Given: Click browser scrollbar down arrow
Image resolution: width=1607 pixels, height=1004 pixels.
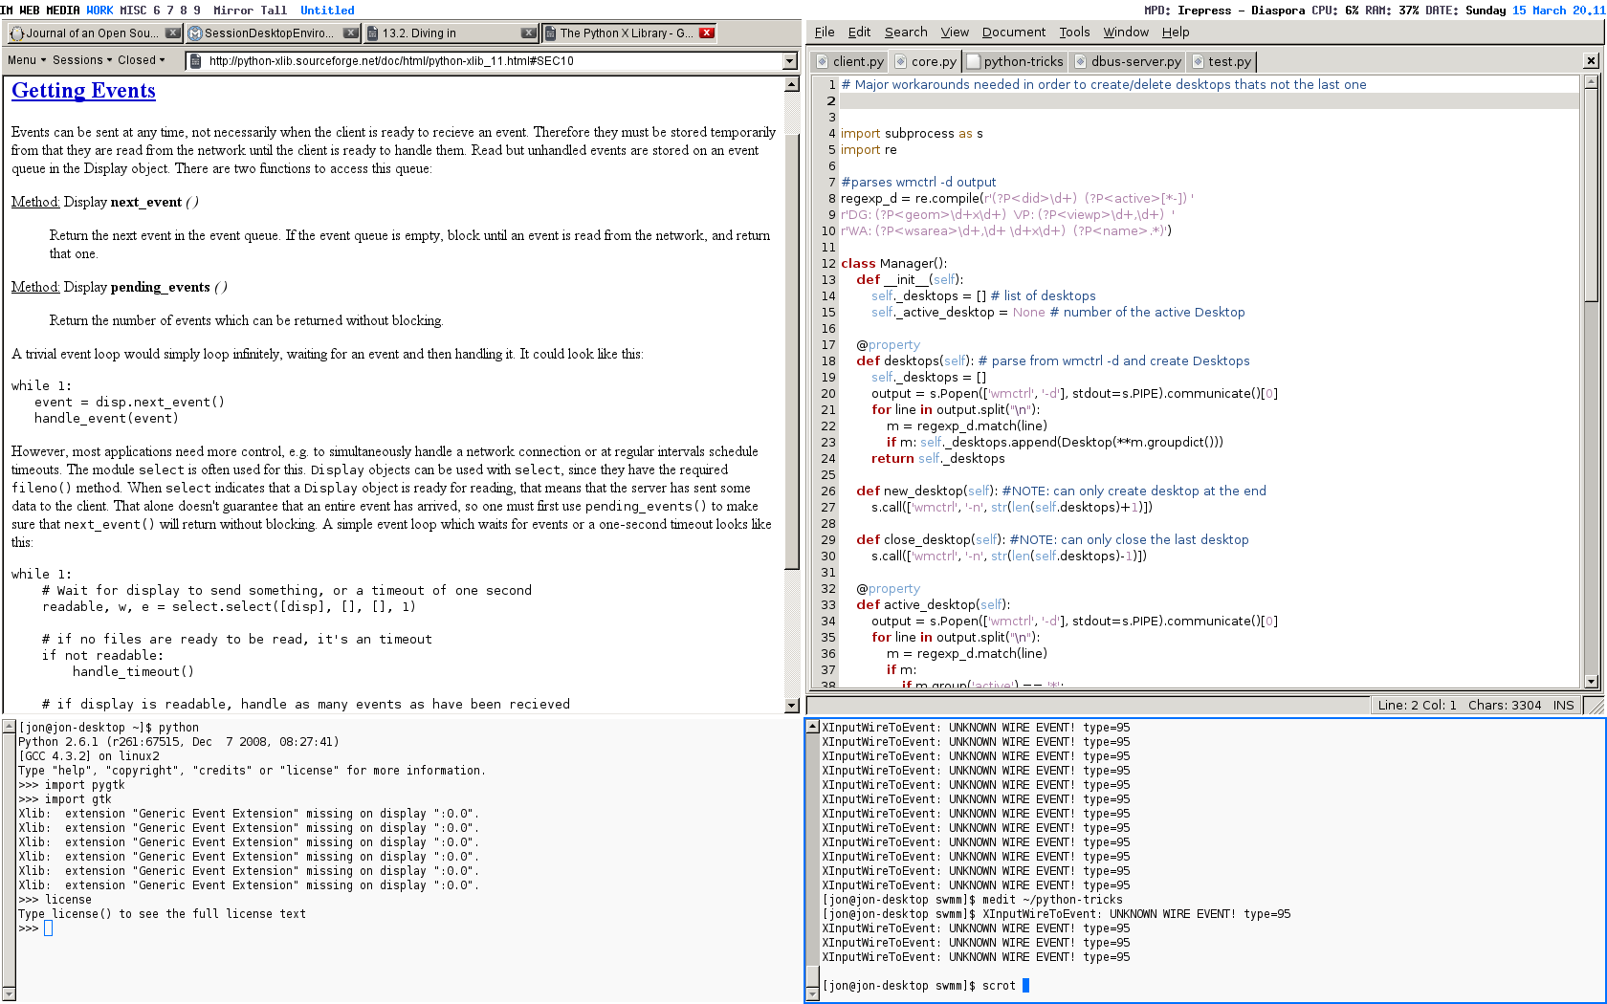Looking at the screenshot, I should coord(792,706).
